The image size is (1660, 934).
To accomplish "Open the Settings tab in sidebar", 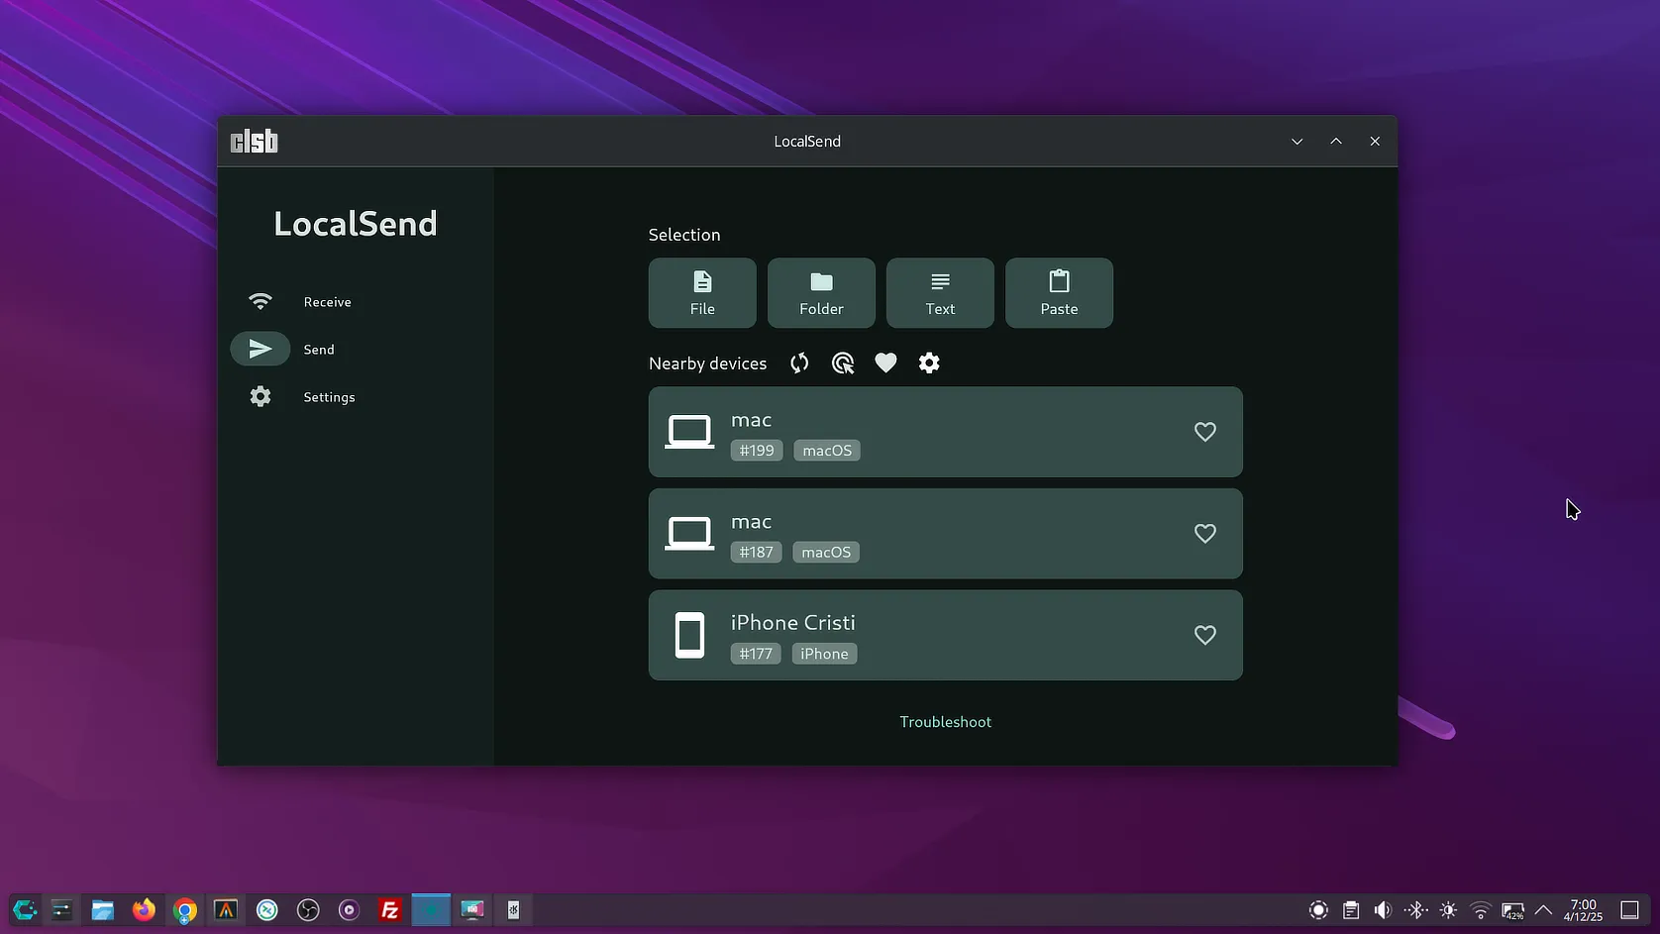I will click(329, 397).
